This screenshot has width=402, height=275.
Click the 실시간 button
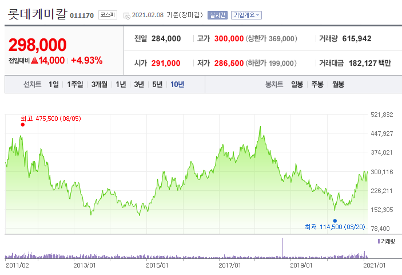217,15
